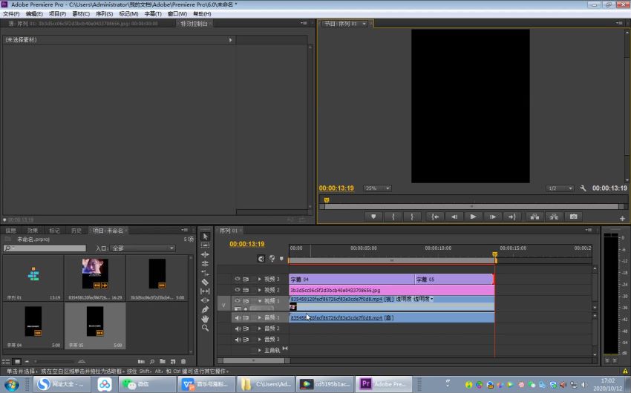Select the Zoom magnifier tool
The width and height of the screenshot is (631, 393).
(205, 328)
